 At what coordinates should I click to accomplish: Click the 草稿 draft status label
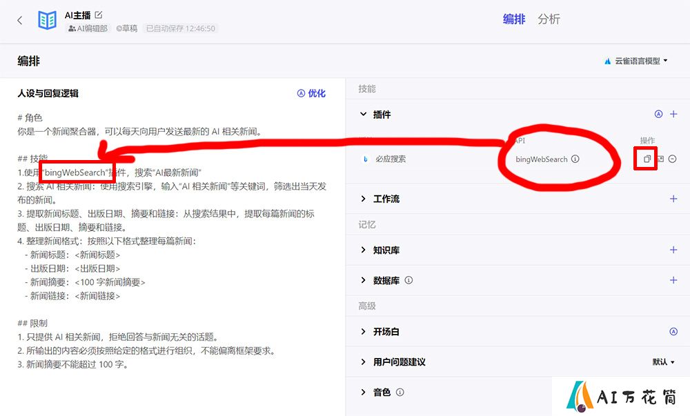pyautogui.click(x=127, y=28)
